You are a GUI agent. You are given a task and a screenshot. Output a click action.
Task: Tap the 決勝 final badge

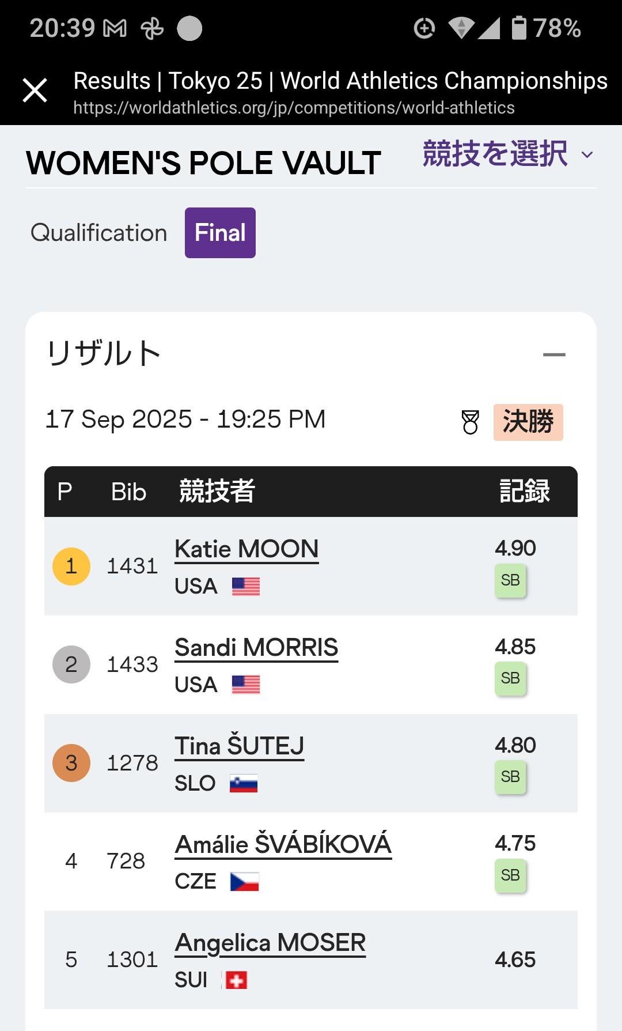tap(528, 422)
